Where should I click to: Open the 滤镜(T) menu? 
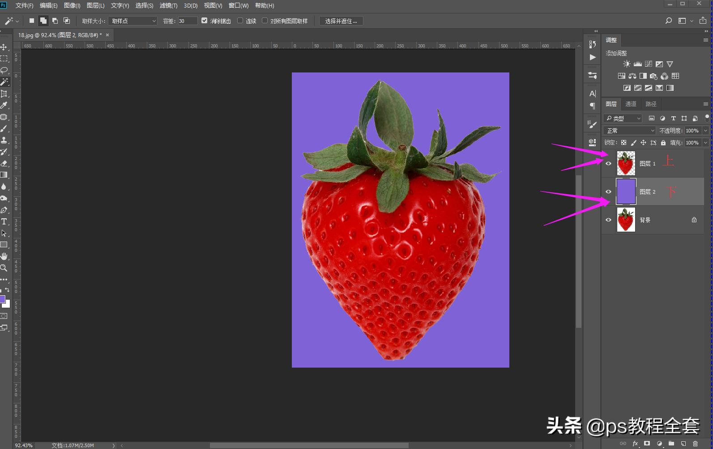coord(168,6)
